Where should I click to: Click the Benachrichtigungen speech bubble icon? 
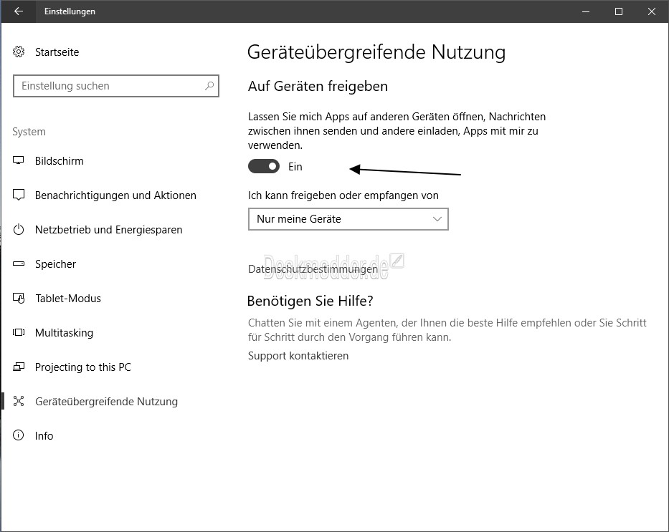19,195
